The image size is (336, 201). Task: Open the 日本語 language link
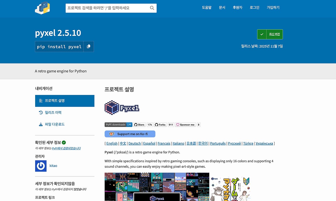click(191, 143)
